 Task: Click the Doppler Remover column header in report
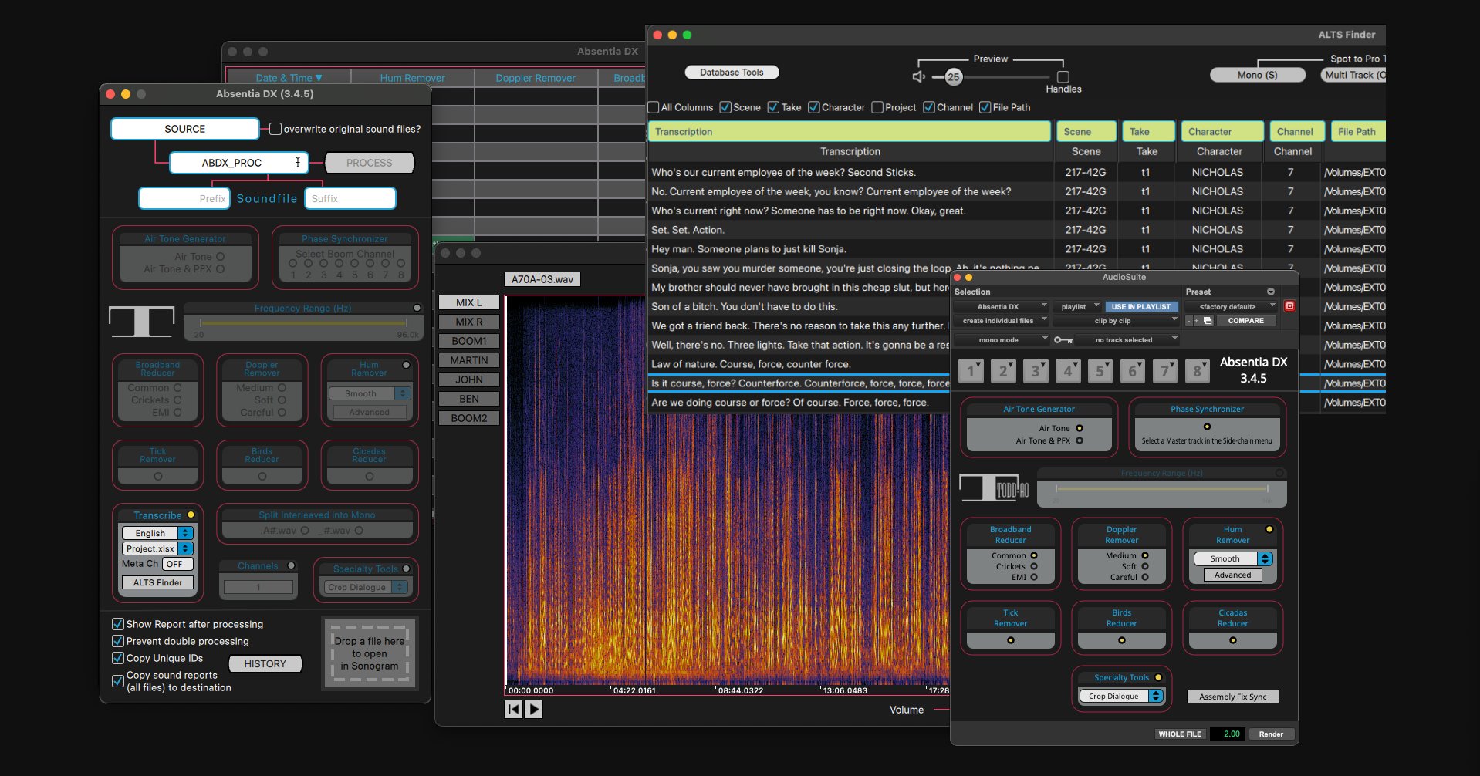536,78
